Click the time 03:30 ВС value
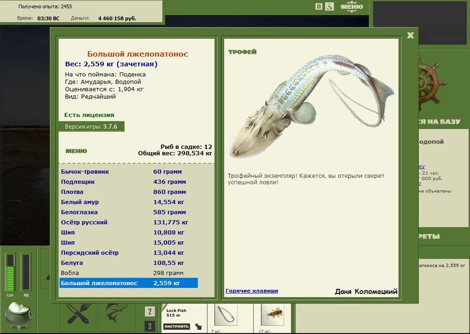Viewport: 470px width, 334px height. tap(48, 18)
